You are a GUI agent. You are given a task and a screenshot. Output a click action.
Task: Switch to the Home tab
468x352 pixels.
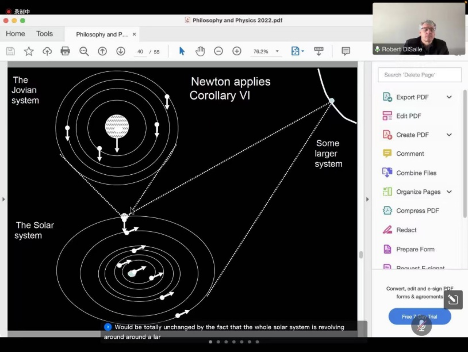[x=15, y=34]
